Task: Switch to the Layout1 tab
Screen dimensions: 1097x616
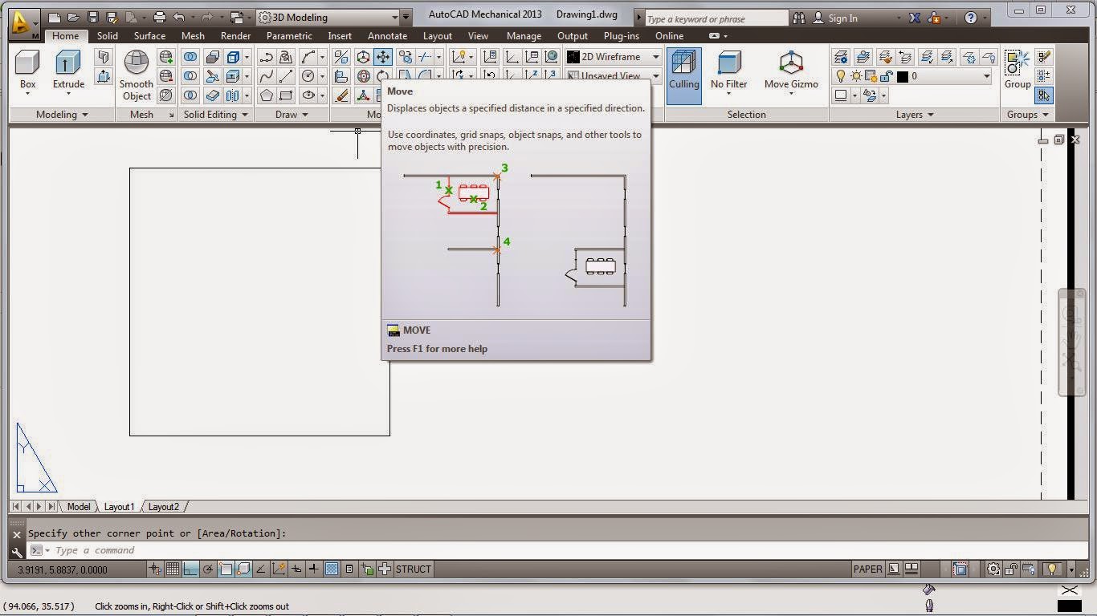Action: [119, 506]
